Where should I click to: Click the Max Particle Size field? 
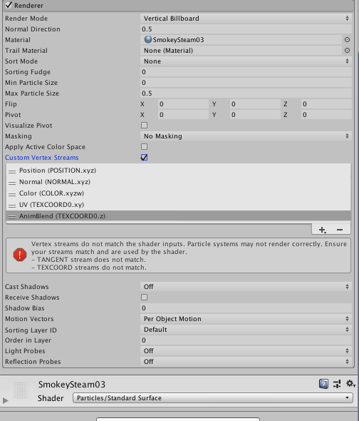pos(246,93)
